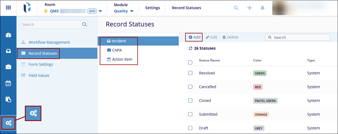Open the app launcher grid icon
This screenshot has height=134, width=338.
click(x=8, y=8)
